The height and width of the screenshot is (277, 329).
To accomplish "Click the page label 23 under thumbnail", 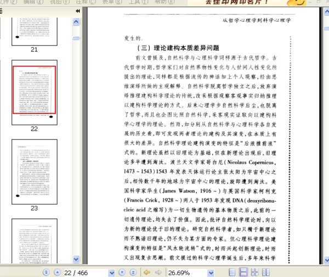I will (34, 208).
